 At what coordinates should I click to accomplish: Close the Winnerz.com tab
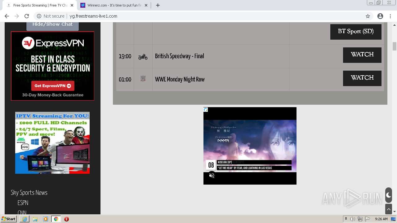146,5
